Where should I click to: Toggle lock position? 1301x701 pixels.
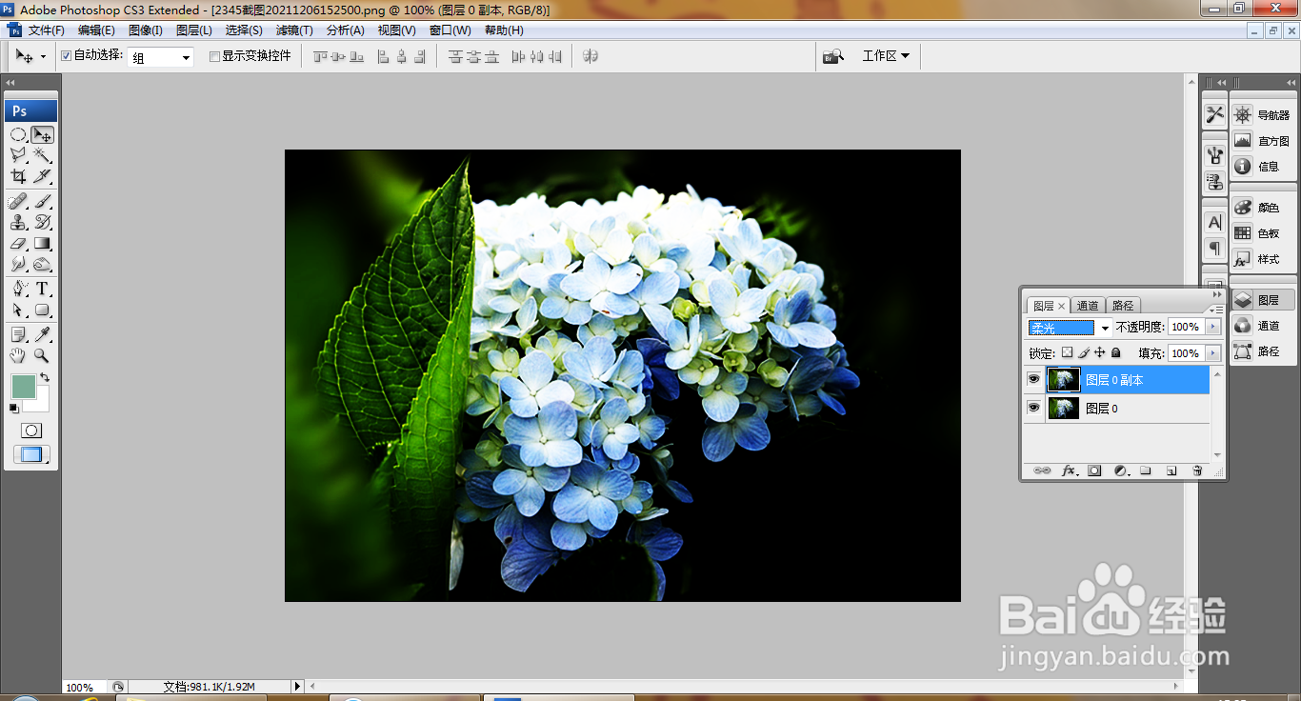1099,352
